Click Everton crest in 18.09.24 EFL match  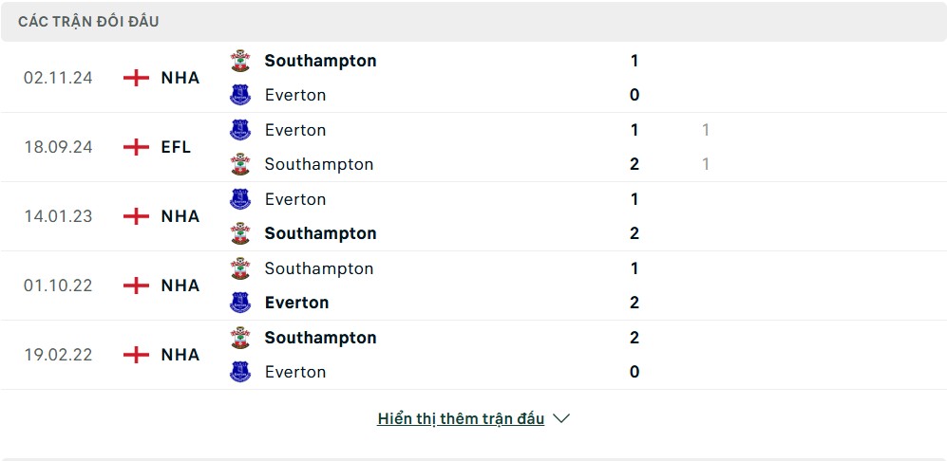[x=240, y=130]
